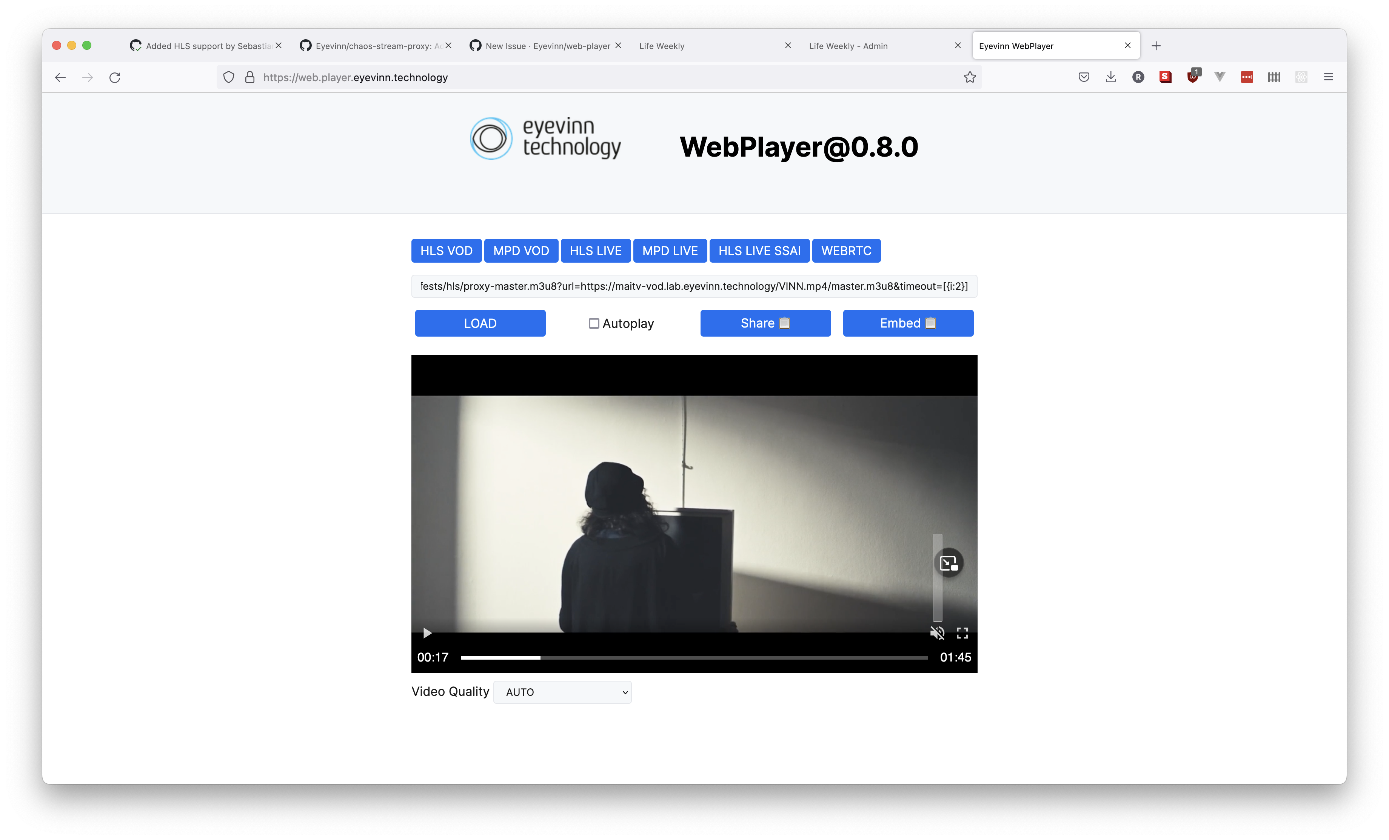This screenshot has height=840, width=1389.
Task: Click the Embed button
Action: click(x=908, y=323)
